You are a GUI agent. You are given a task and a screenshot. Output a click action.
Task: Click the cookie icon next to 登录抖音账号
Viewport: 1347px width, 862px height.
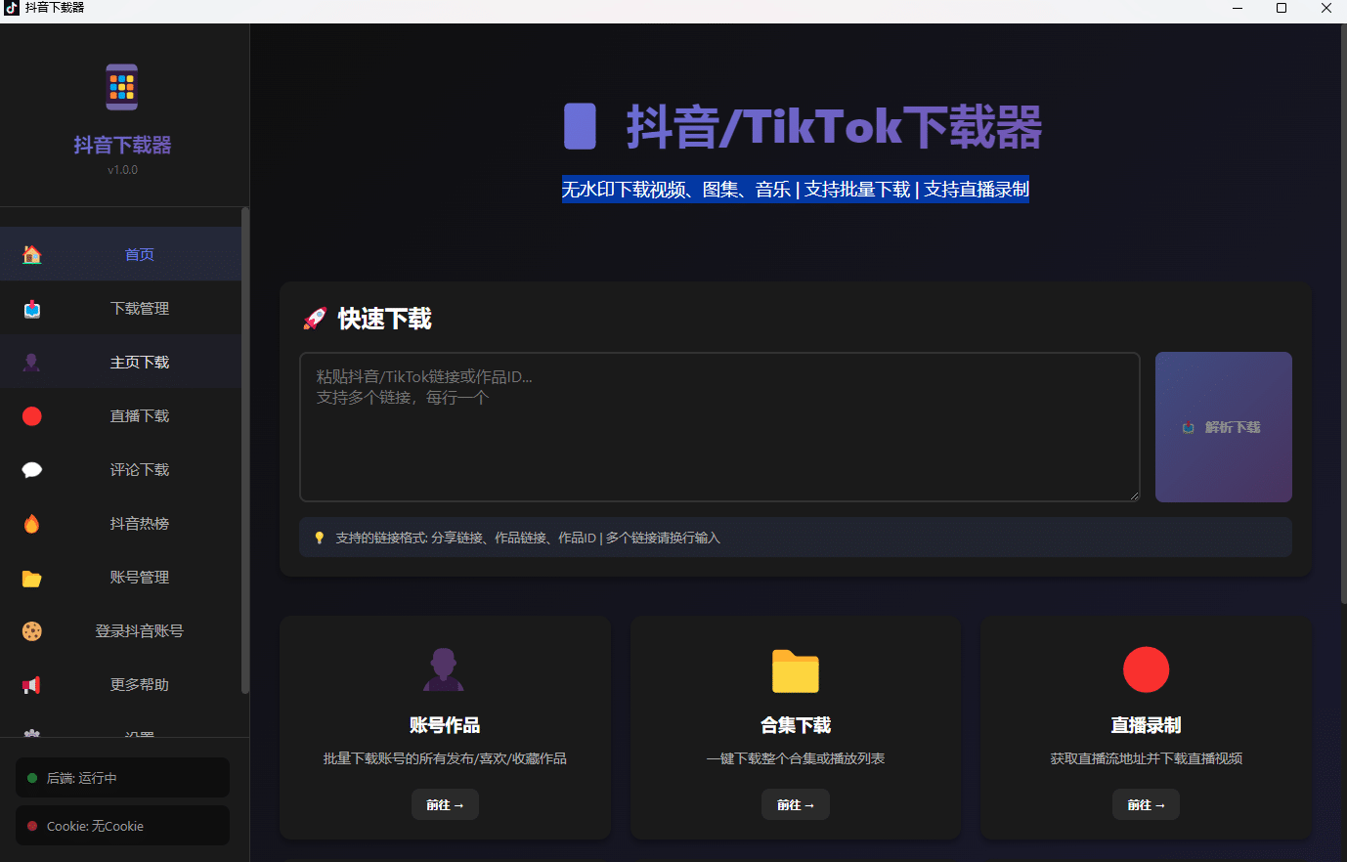coord(31,630)
